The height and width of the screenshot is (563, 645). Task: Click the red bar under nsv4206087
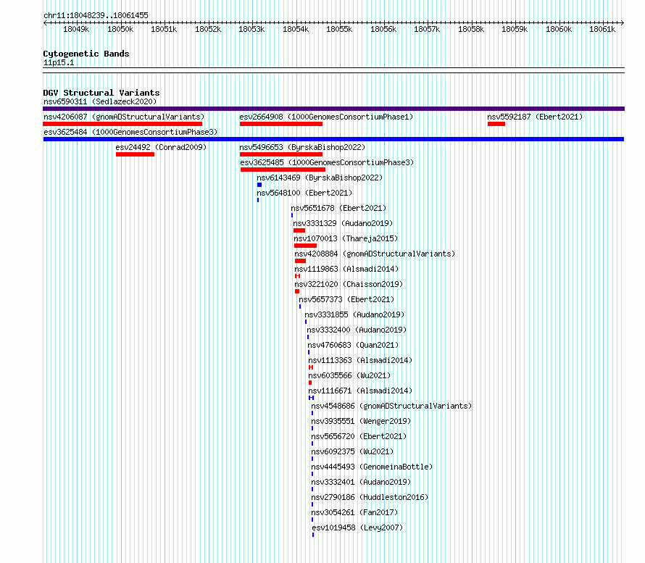pyautogui.click(x=122, y=124)
